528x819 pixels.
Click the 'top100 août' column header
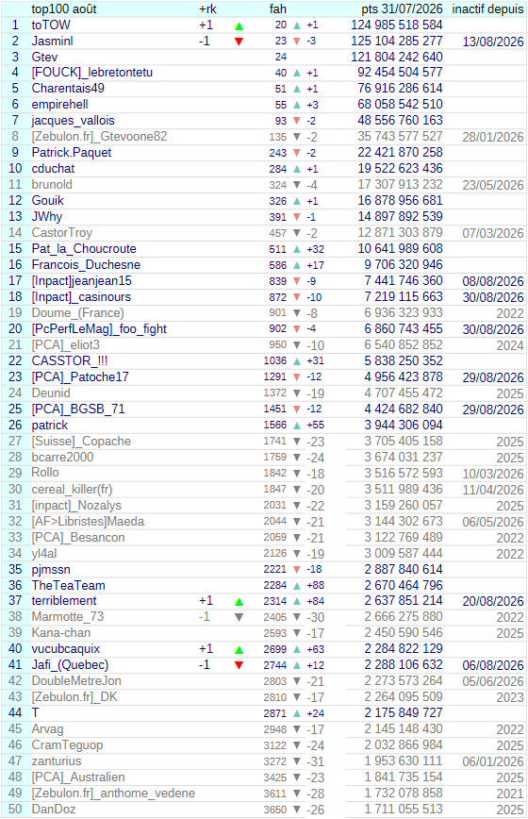point(64,8)
